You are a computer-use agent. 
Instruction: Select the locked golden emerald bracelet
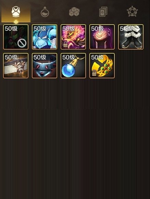102,66
